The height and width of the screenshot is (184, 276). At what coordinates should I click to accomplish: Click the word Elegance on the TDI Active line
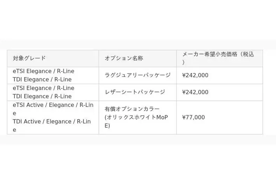[59, 122]
